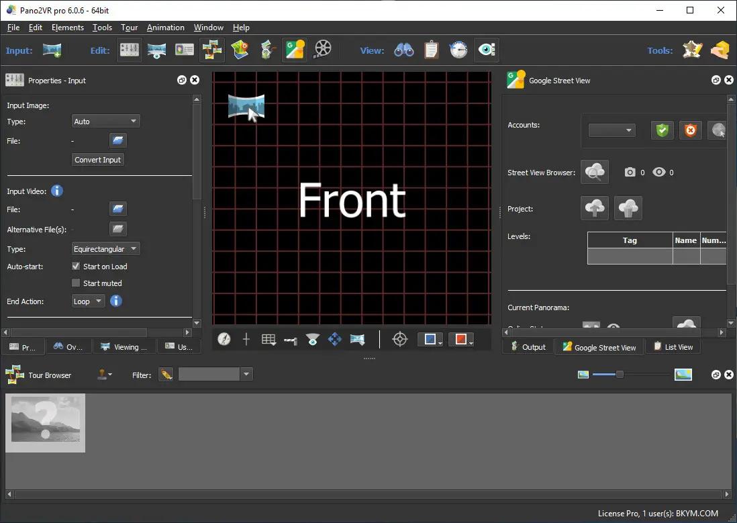Toggle the eye Preview icon in View toolbar

(486, 50)
